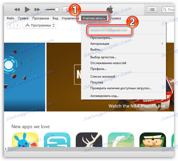This screenshot has width=178, height=161.
Task: Go back with the left arrow button
Action: [10, 25]
